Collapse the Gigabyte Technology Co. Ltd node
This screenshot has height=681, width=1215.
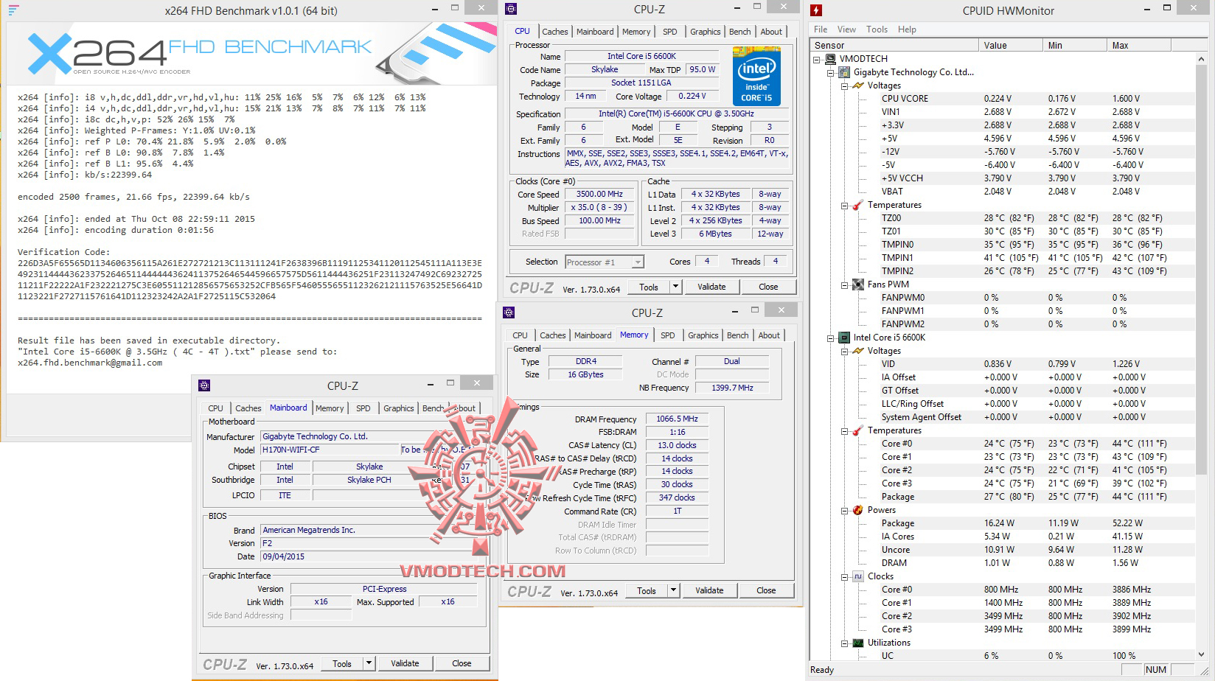point(831,72)
